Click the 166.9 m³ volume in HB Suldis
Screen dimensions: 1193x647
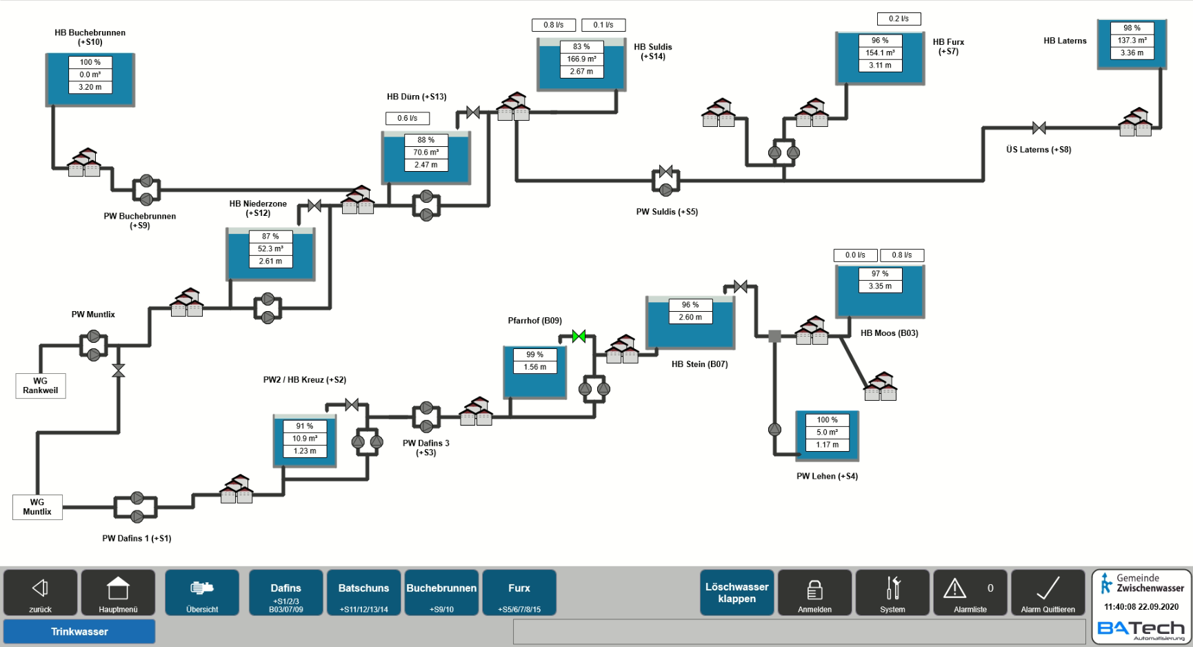[x=581, y=59]
